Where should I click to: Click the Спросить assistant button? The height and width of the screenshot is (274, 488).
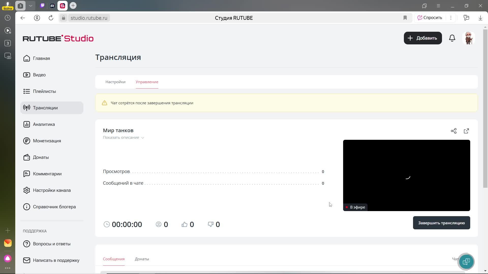[x=430, y=18]
